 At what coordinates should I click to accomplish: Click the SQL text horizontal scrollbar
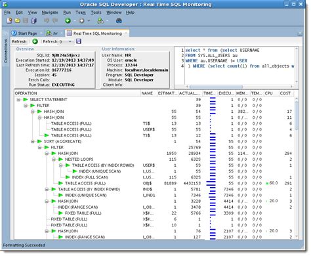[216, 87]
